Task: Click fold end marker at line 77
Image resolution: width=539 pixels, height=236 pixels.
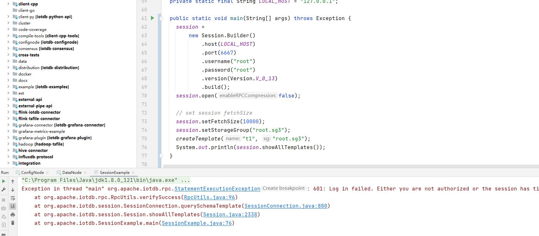Action: (x=161, y=156)
